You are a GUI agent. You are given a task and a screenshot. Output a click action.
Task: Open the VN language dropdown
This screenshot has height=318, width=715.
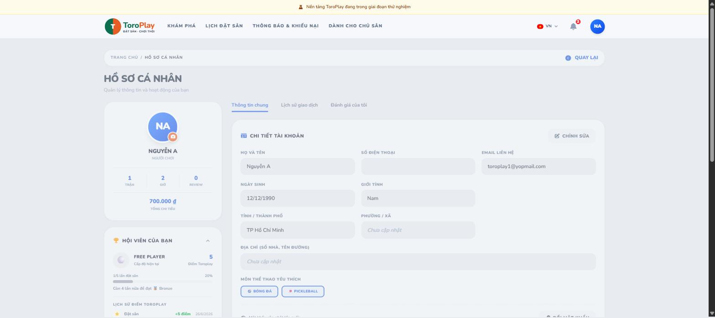pos(548,26)
